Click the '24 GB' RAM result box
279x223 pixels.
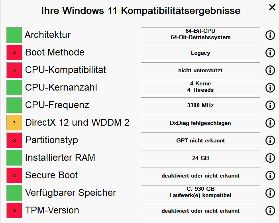(200, 158)
